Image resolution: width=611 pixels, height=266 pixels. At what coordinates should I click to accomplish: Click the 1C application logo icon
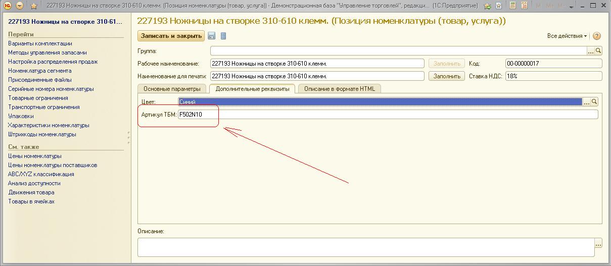(x=7, y=6)
